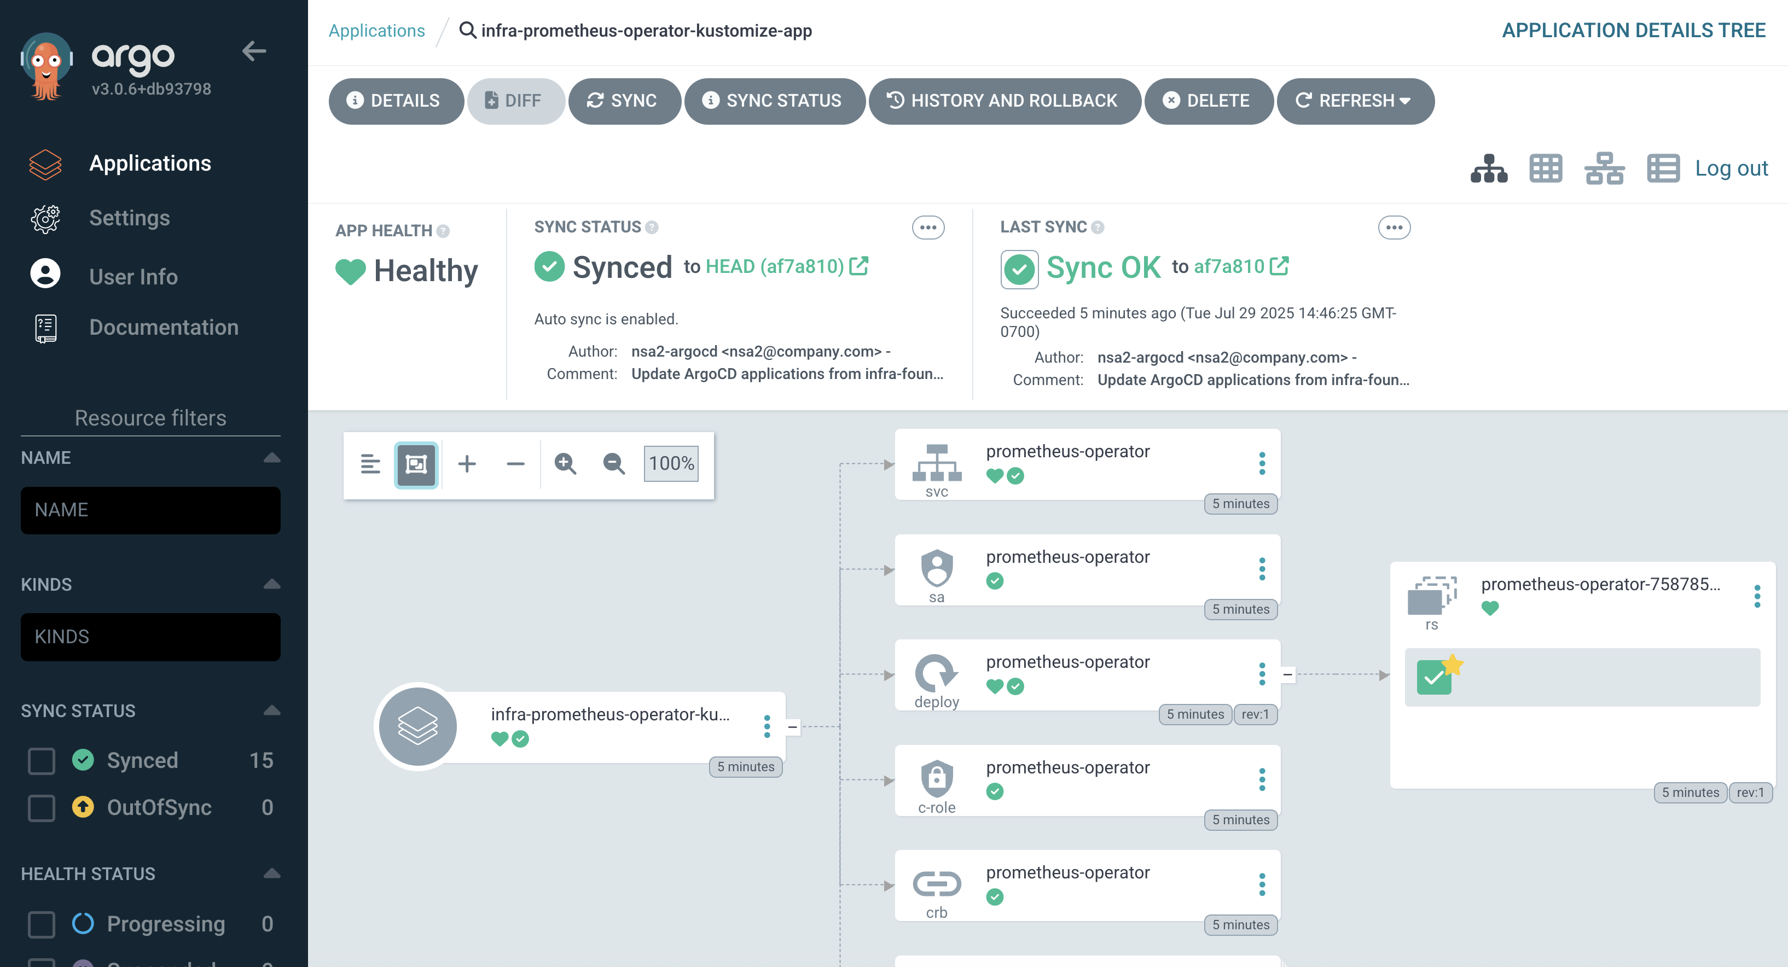Switch to application tree view icon
This screenshot has height=967, width=1788.
coord(1488,168)
